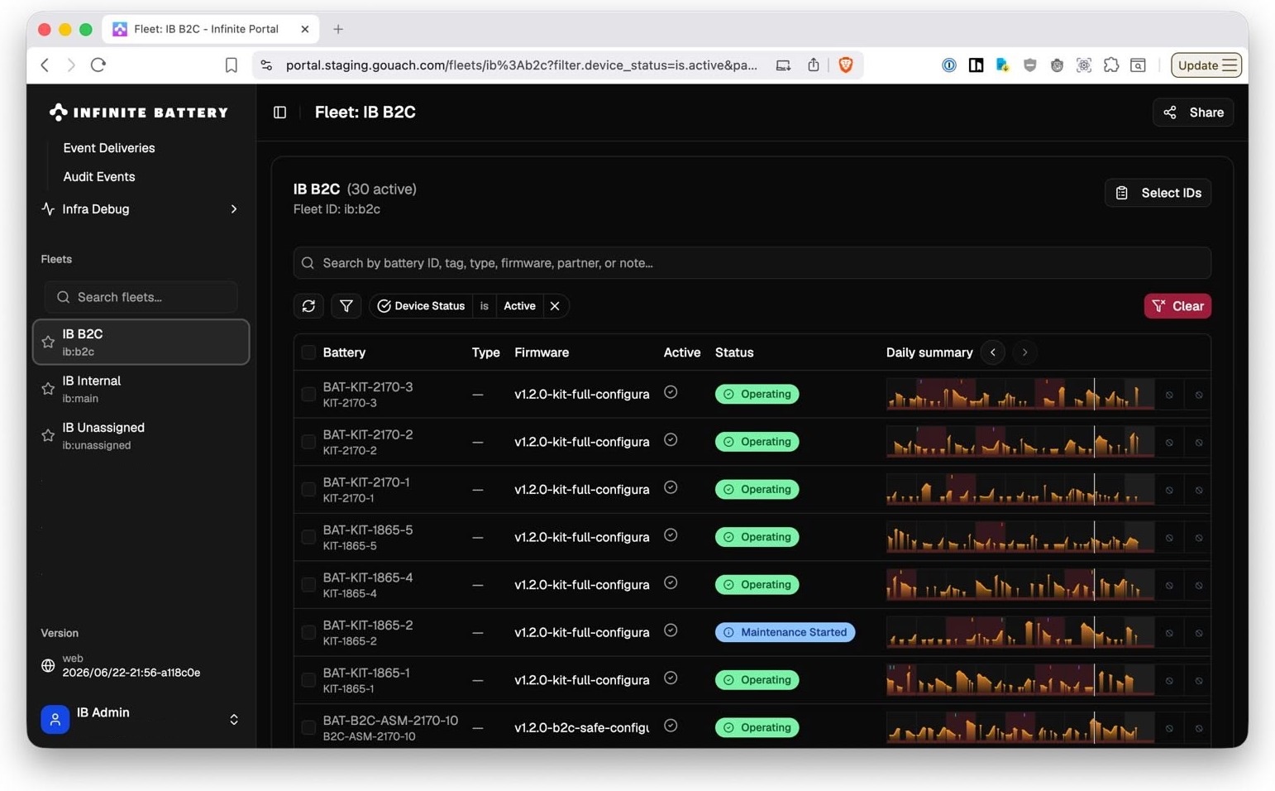
Task: Open the Select IDs button
Action: pos(1158,193)
